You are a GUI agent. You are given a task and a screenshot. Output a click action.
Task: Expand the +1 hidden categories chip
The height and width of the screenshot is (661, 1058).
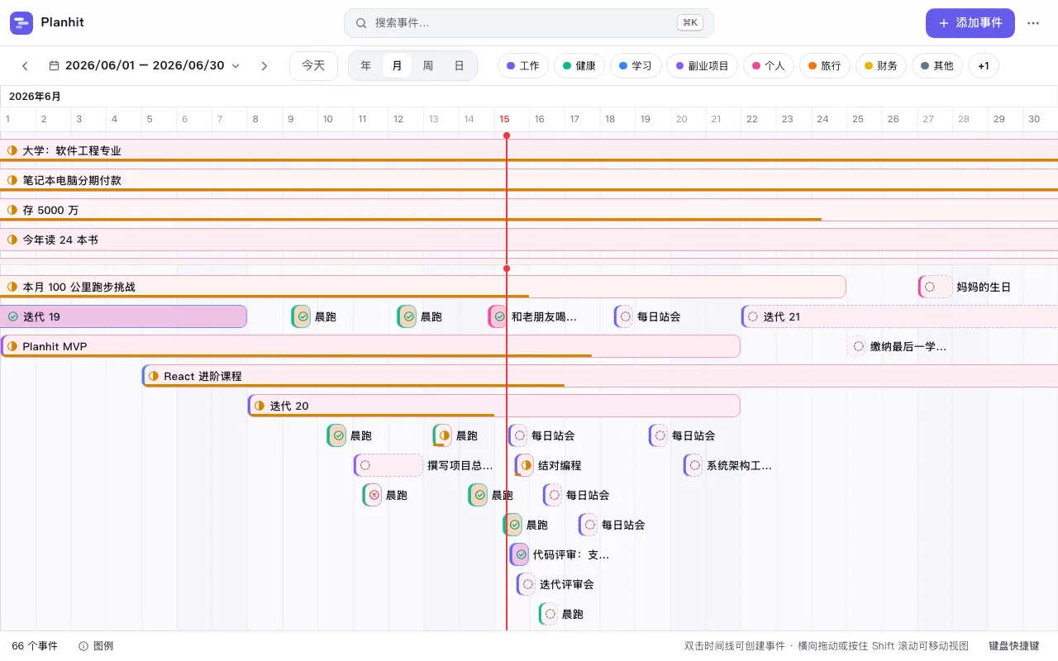[984, 66]
